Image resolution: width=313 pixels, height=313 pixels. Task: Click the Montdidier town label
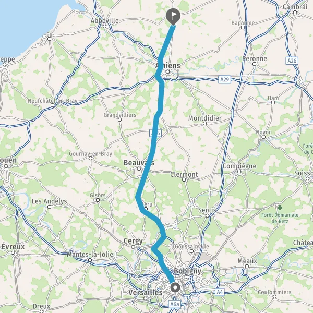pyautogui.click(x=205, y=118)
